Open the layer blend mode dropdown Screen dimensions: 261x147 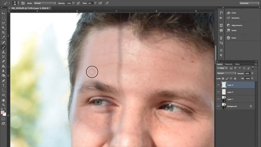point(226,73)
